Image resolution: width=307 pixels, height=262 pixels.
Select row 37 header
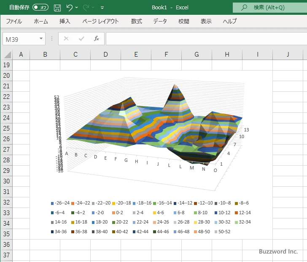point(6,255)
